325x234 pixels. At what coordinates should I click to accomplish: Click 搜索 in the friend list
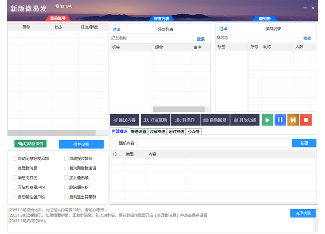(x=201, y=39)
